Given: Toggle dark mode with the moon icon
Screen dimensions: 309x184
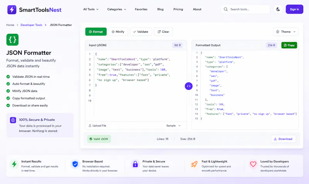Looking at the screenshot, I should pyautogui.click(x=278, y=9).
